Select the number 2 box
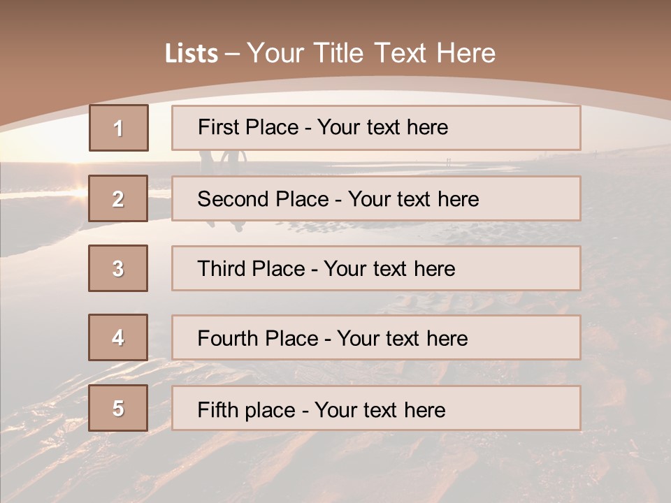 tap(118, 198)
